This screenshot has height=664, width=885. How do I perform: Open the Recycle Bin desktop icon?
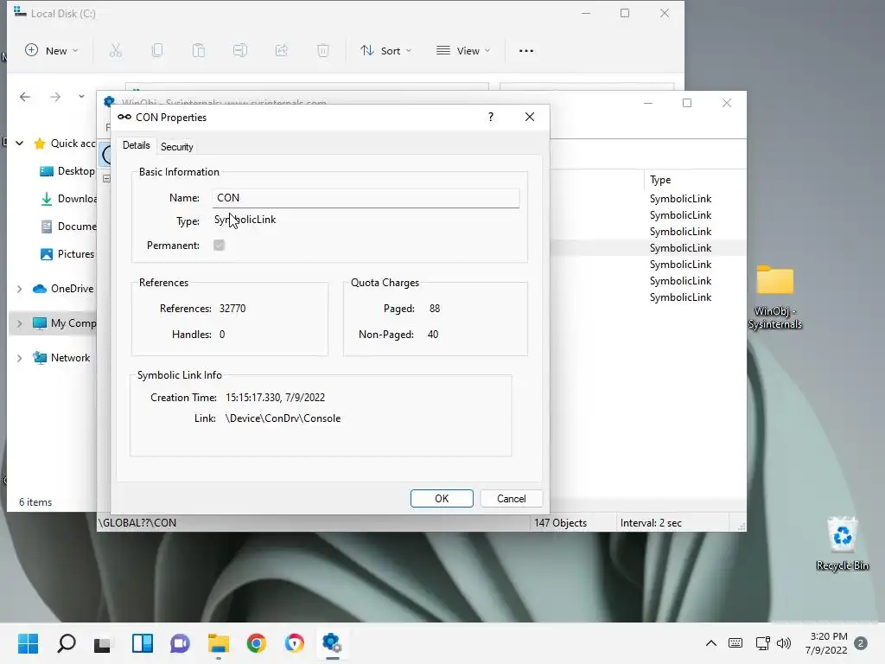[x=842, y=544]
